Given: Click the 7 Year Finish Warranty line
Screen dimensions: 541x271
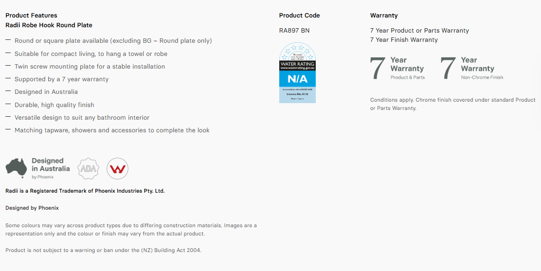Looking at the screenshot, I should click(x=404, y=40).
